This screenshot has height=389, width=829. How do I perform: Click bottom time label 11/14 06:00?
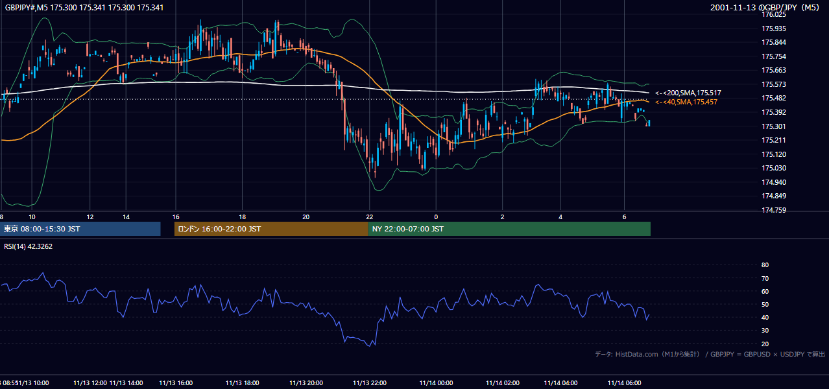pos(623,383)
